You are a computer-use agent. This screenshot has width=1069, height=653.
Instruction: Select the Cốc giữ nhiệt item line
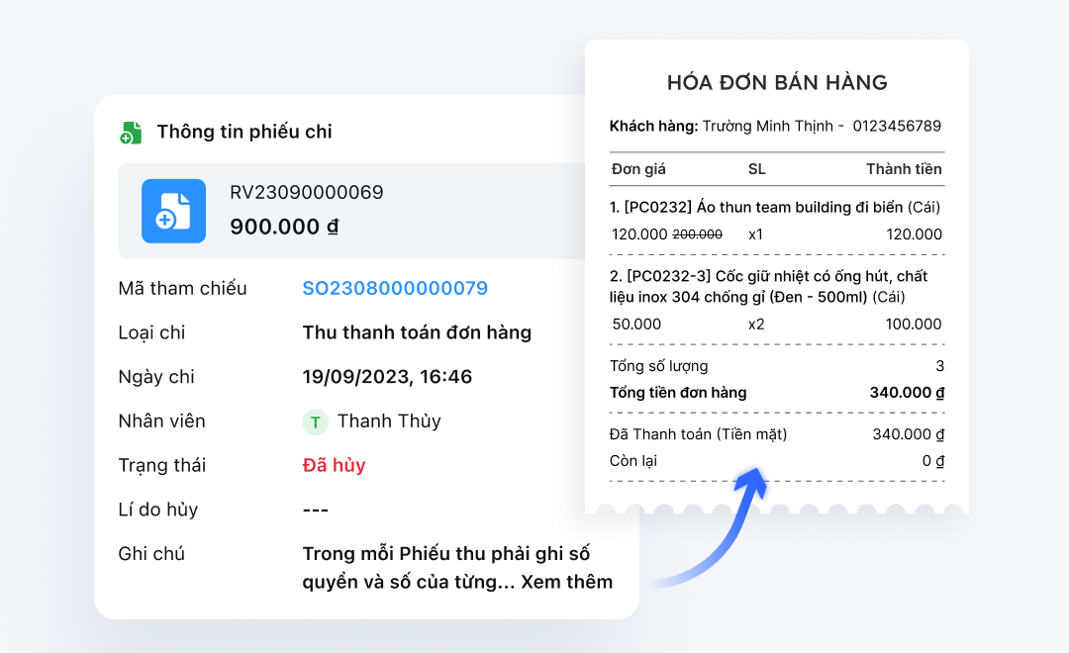tap(770, 286)
